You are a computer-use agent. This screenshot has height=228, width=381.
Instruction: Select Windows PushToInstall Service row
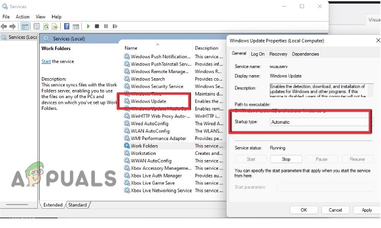tap(173, 64)
